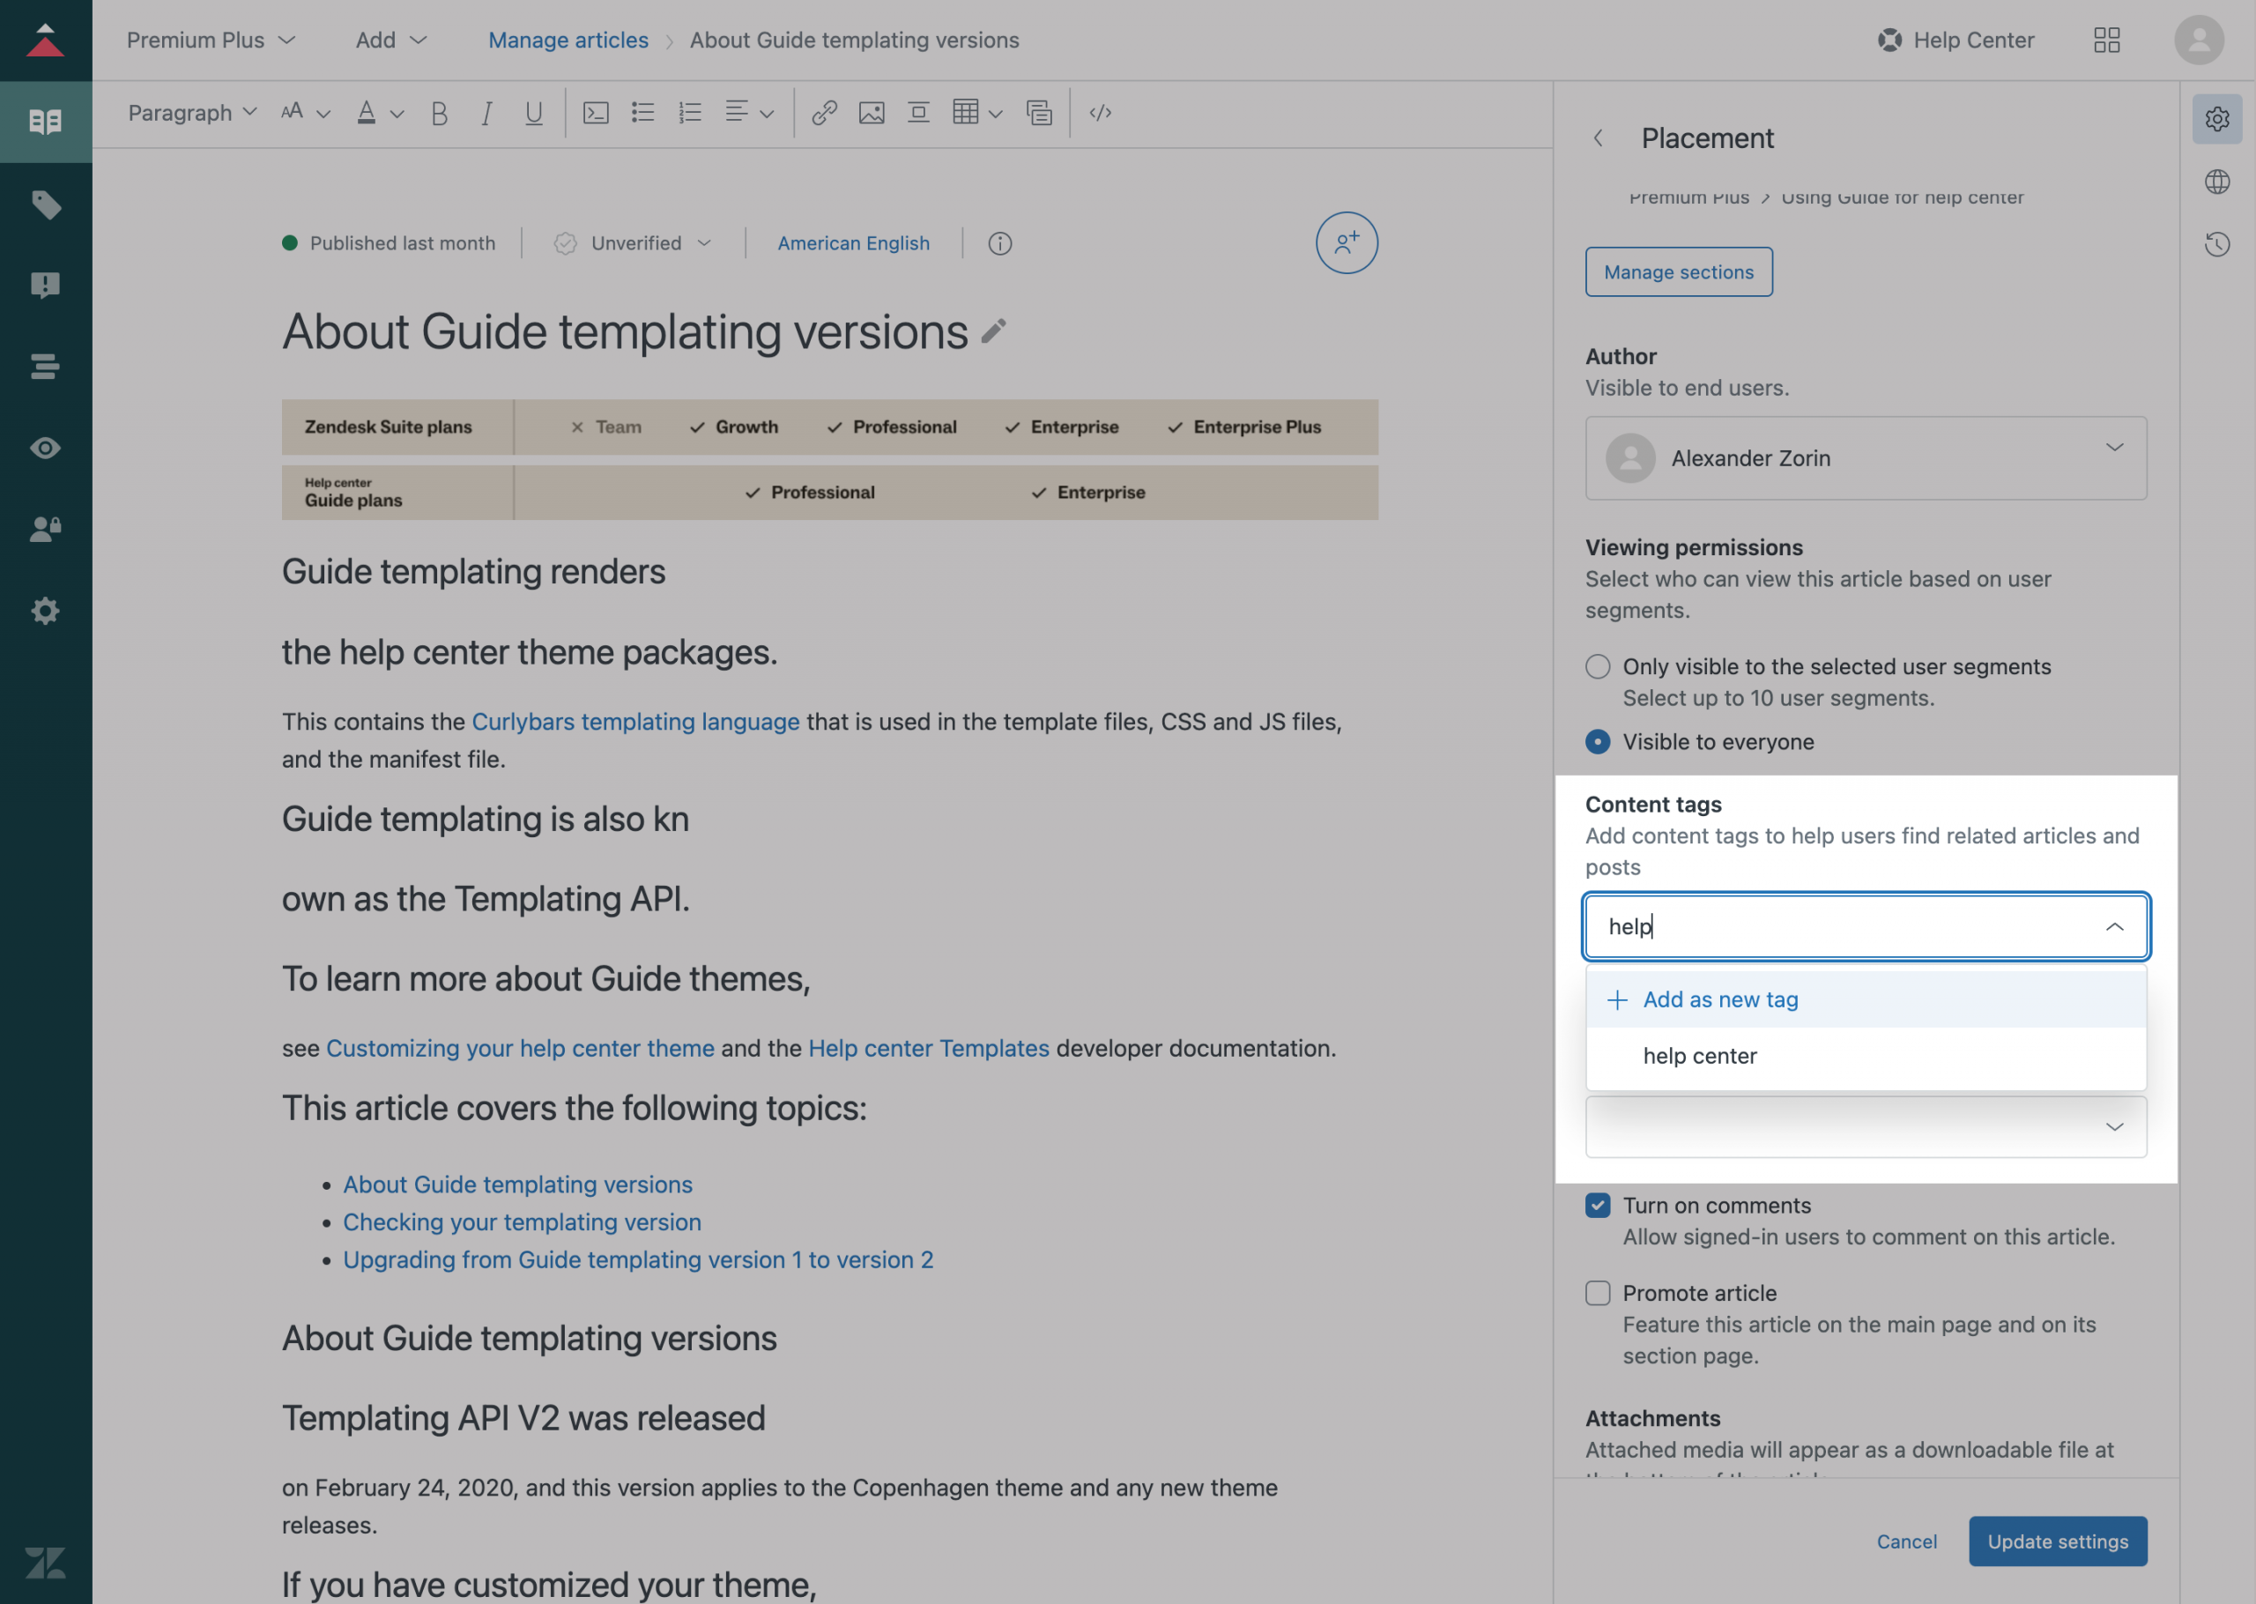2256x1604 pixels.
Task: Toggle underline formatting
Action: pyautogui.click(x=533, y=114)
